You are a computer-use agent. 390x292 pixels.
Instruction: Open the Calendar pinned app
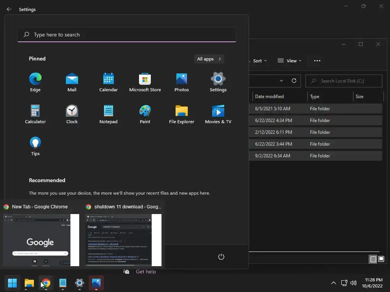point(109,83)
